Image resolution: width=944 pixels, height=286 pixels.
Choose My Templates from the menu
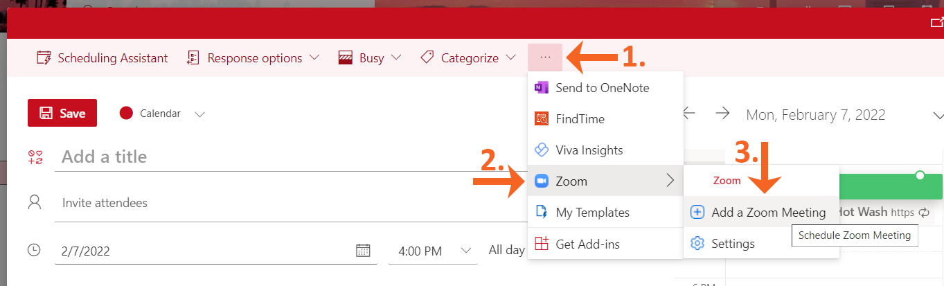tap(592, 213)
